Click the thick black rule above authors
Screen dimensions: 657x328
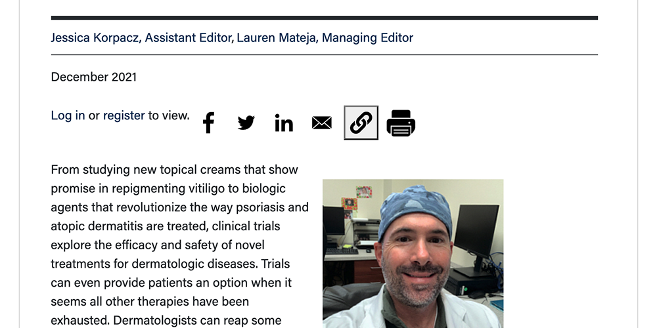point(325,18)
